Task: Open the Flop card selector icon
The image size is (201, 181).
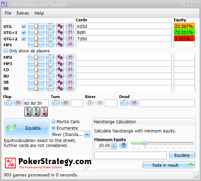Action: coord(8,103)
